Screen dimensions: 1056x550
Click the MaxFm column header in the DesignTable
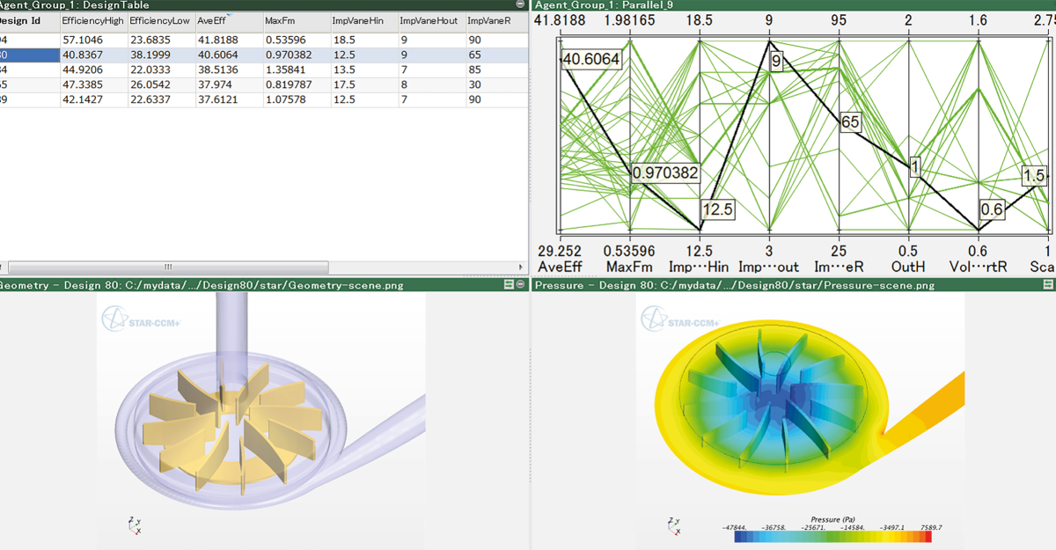[282, 21]
